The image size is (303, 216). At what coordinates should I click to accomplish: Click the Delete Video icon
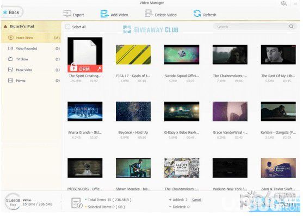[x=149, y=14]
